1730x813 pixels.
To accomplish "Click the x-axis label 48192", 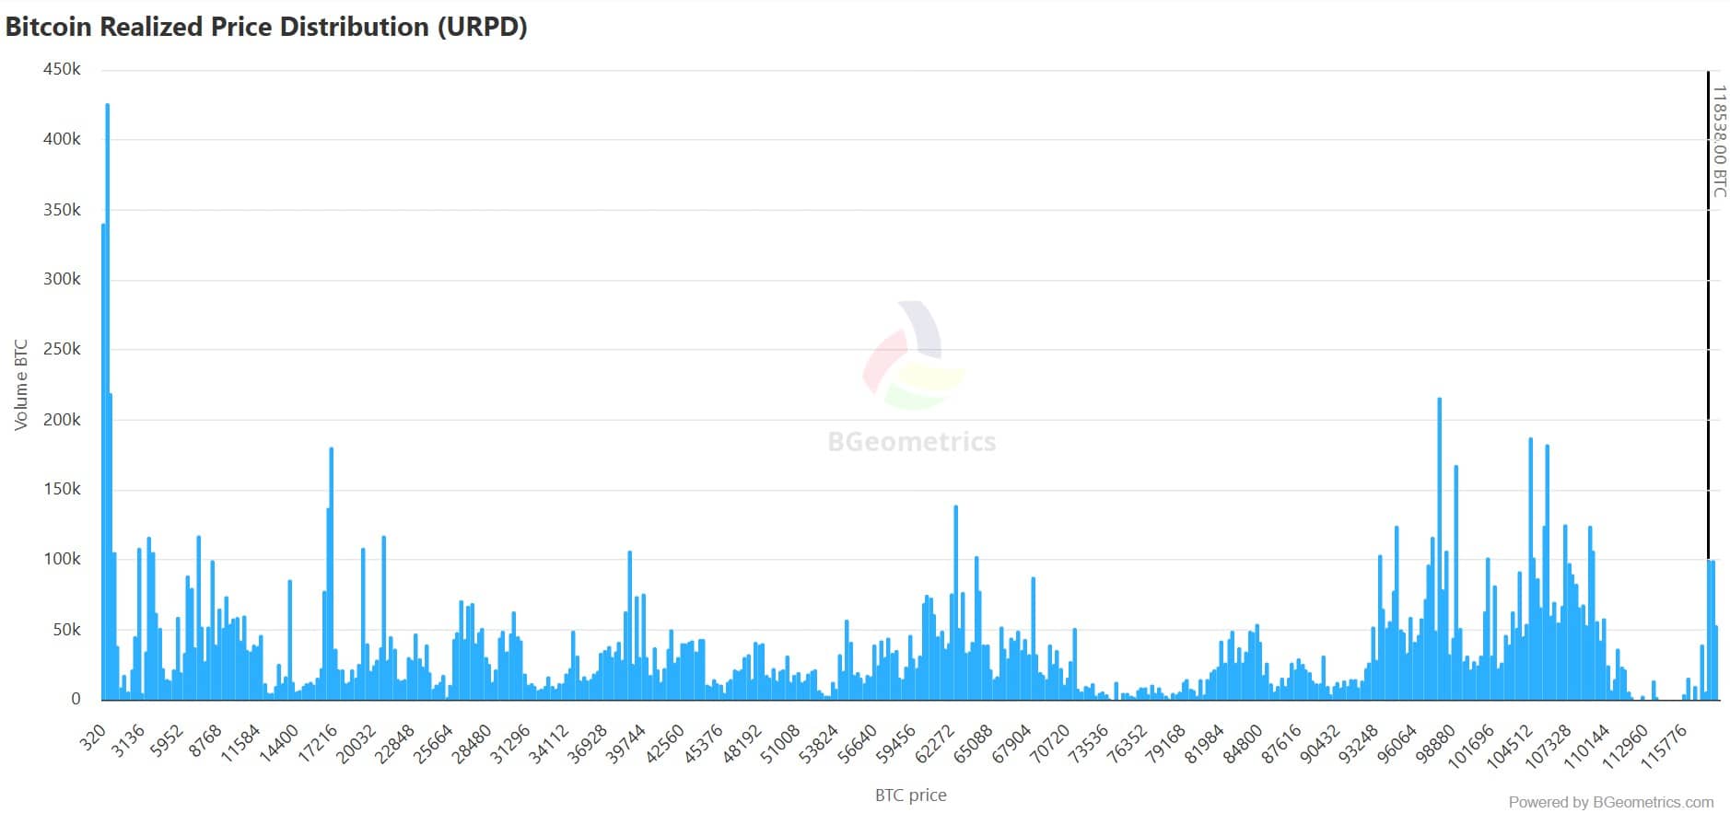I will click(x=741, y=744).
